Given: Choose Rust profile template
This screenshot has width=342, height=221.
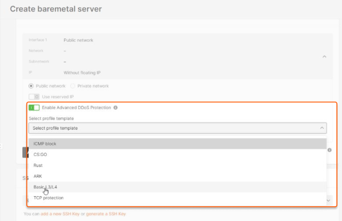Looking at the screenshot, I should (x=178, y=166).
